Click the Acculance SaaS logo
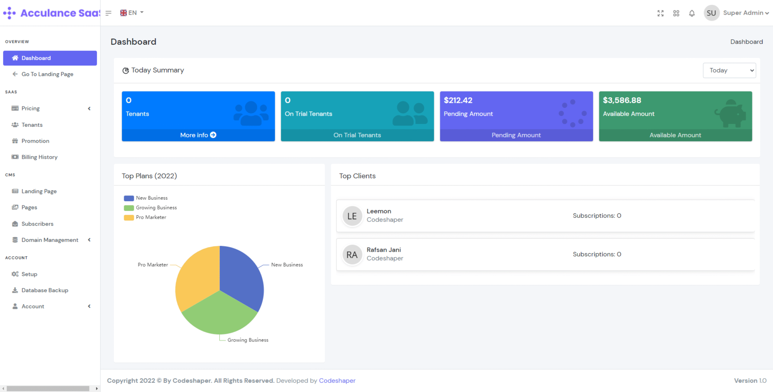This screenshot has width=773, height=392. click(51, 13)
